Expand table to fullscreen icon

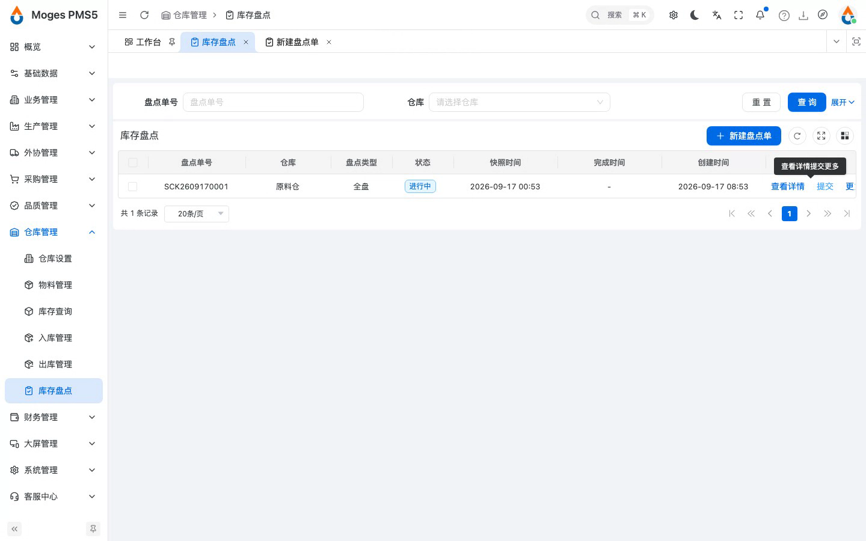pos(821,136)
